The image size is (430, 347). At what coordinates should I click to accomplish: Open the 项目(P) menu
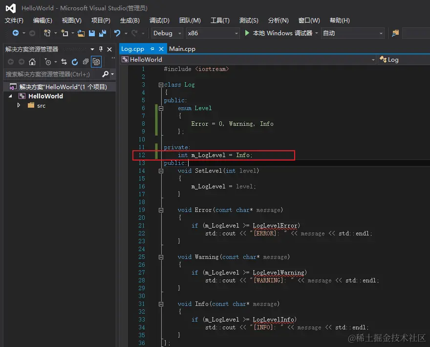point(101,21)
